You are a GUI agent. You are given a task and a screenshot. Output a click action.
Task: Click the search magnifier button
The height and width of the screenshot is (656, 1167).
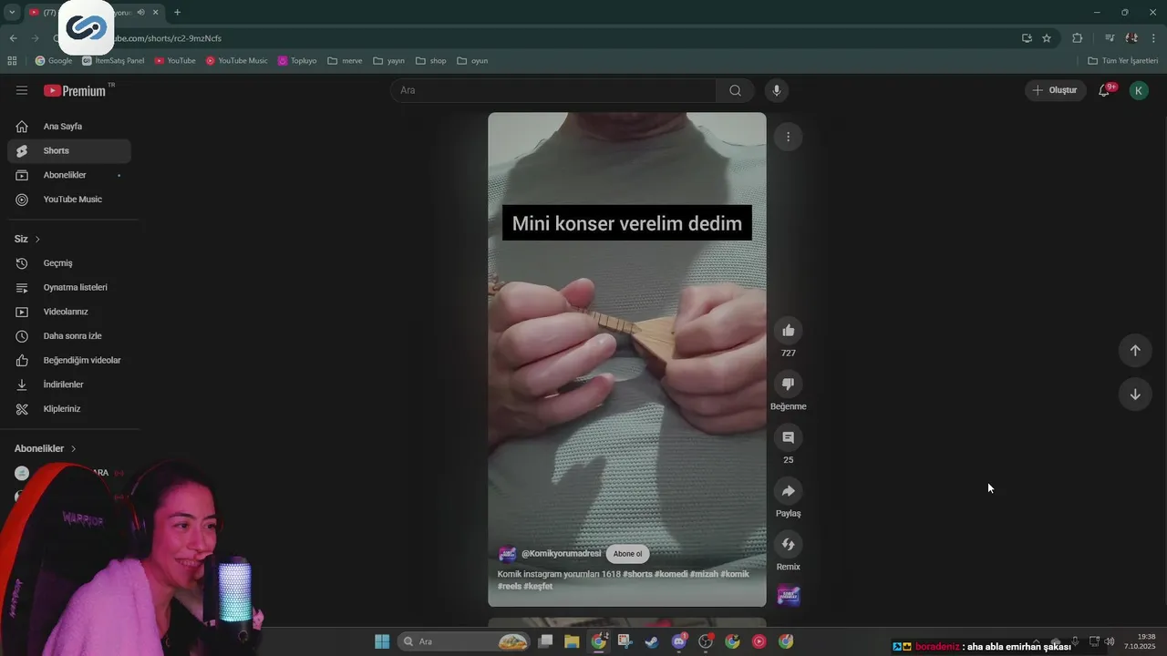coord(735,90)
